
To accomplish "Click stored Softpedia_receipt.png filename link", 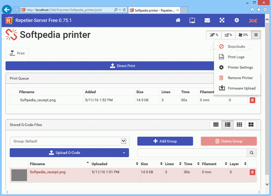I will coord(47,172).
